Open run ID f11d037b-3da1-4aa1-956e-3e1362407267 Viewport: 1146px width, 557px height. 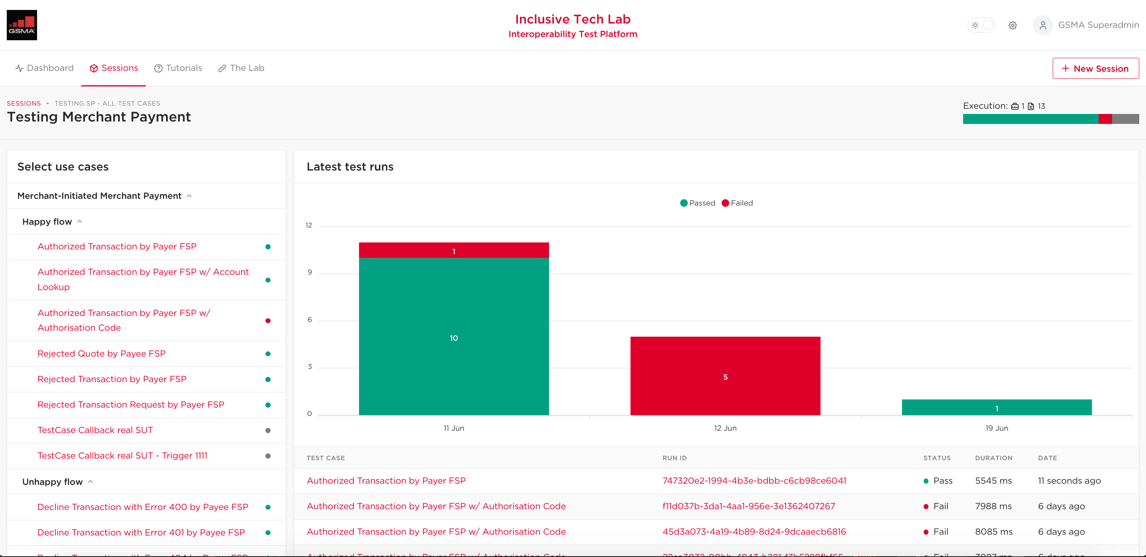[x=749, y=506]
